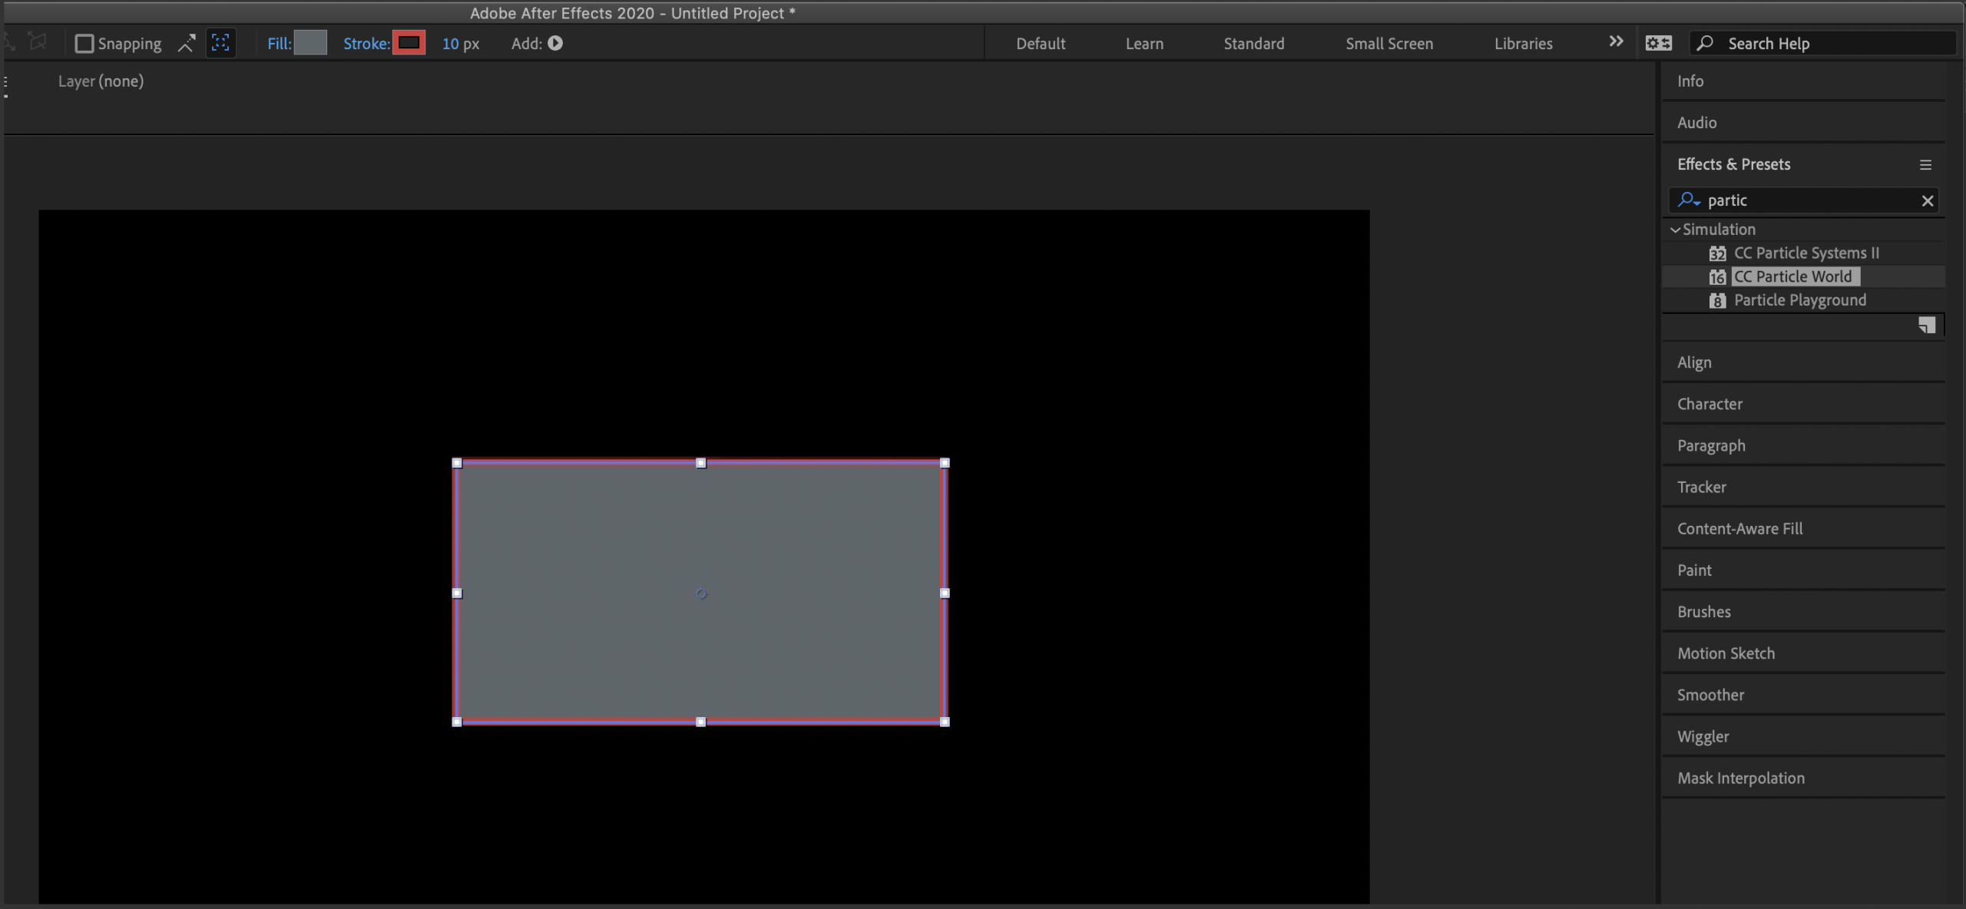1966x909 pixels.
Task: Switch to the Learn workspace
Action: point(1144,44)
